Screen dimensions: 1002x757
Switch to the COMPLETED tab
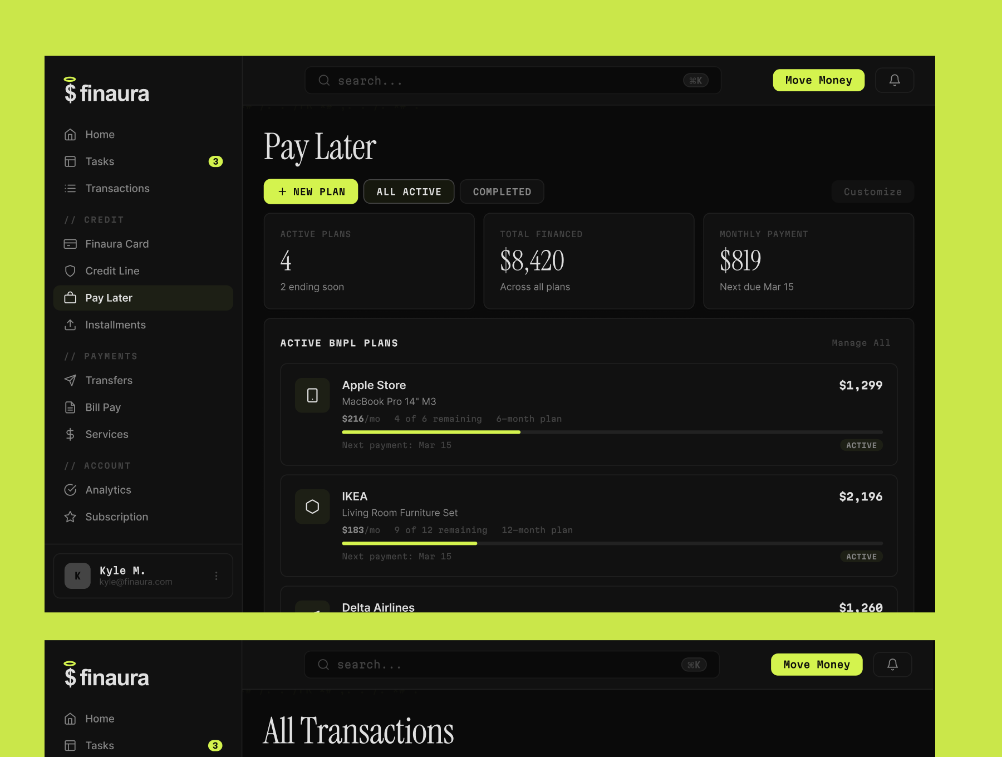tap(501, 191)
